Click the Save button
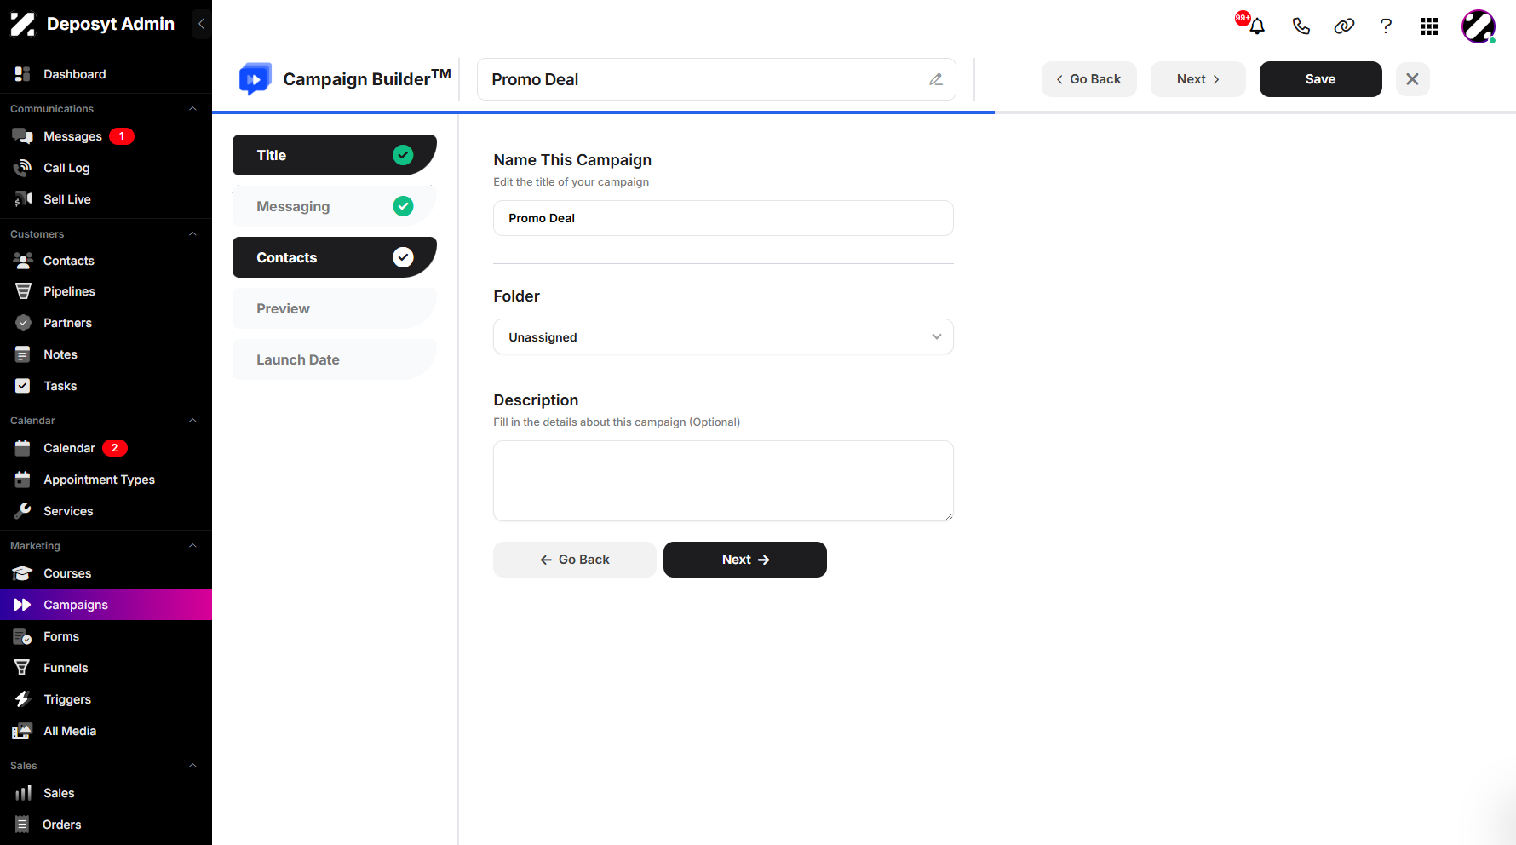This screenshot has width=1516, height=845. [1320, 79]
